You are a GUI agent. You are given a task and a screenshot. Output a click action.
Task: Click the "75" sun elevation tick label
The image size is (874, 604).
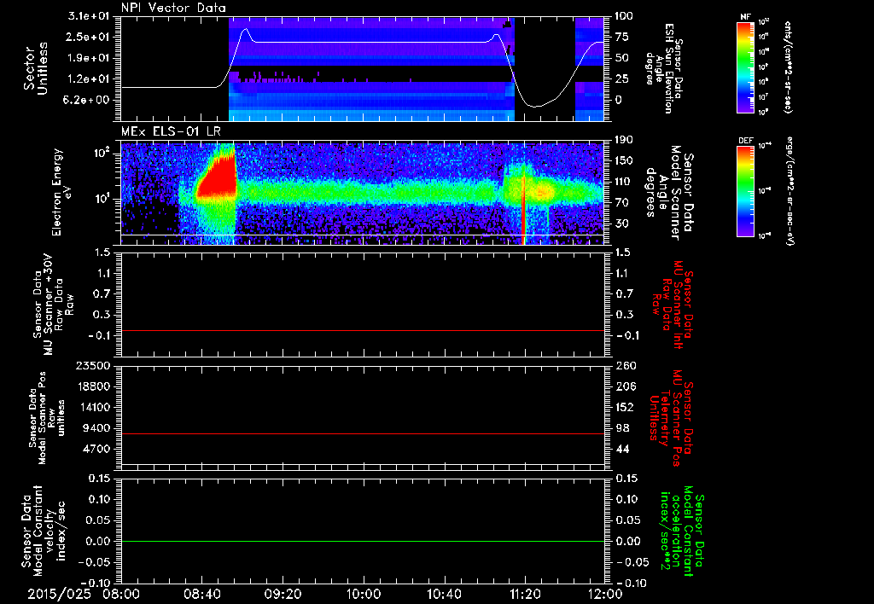tap(621, 37)
